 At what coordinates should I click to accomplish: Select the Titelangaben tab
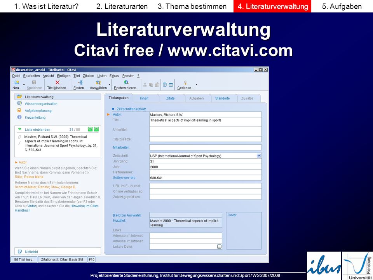(x=119, y=98)
